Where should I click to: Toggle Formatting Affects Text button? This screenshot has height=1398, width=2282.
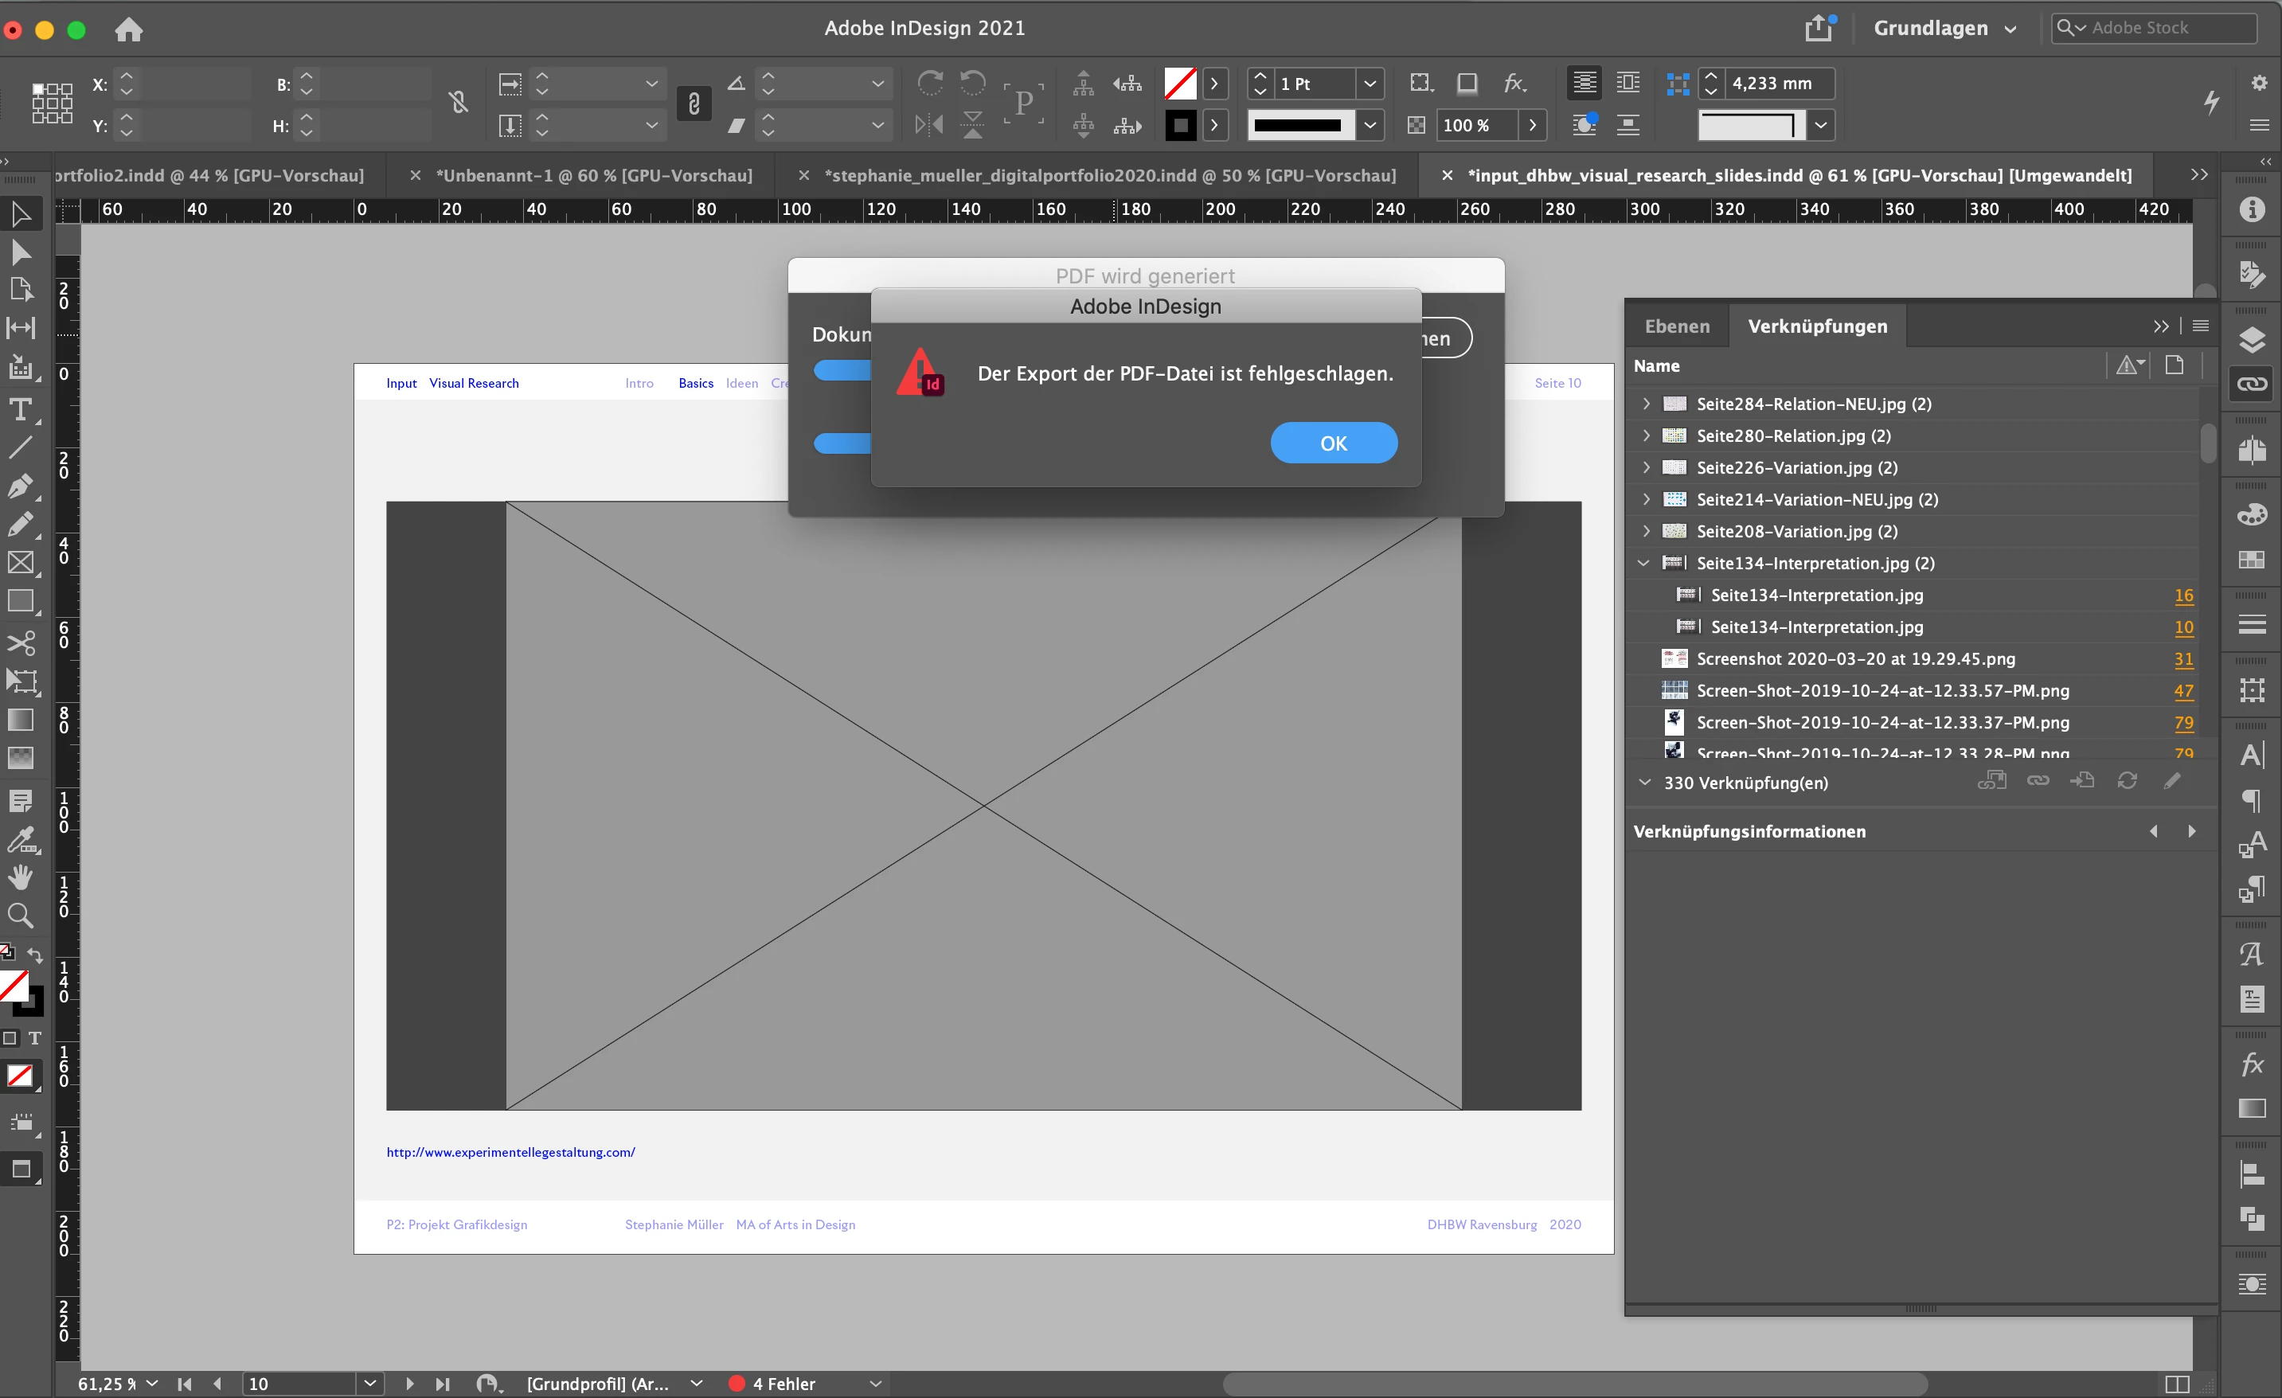click(34, 1038)
